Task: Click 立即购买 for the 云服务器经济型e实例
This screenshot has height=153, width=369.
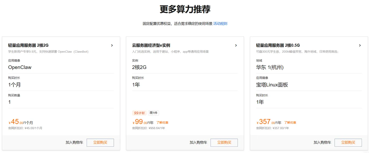Action: pyautogui.click(x=224, y=142)
